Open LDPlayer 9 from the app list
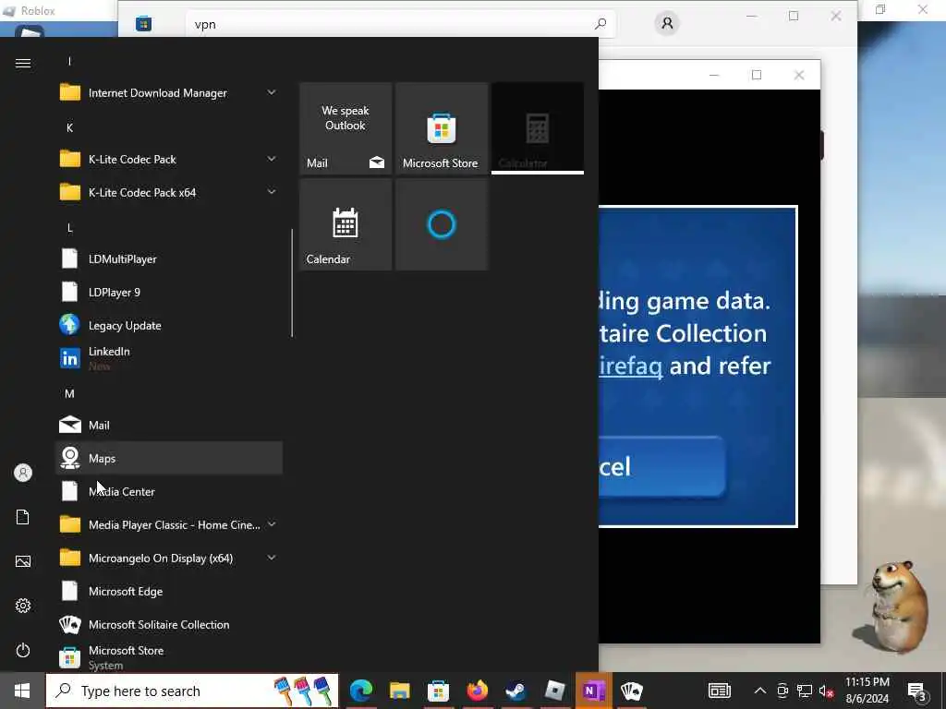Image resolution: width=946 pixels, height=709 pixels. (x=169, y=293)
